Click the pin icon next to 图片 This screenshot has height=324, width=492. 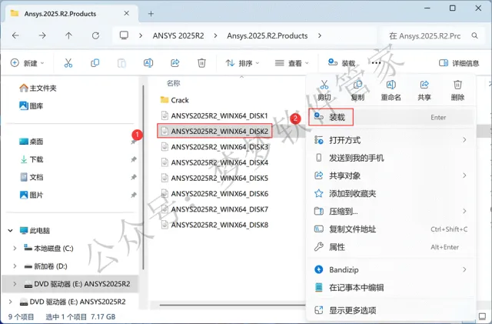click(x=133, y=195)
